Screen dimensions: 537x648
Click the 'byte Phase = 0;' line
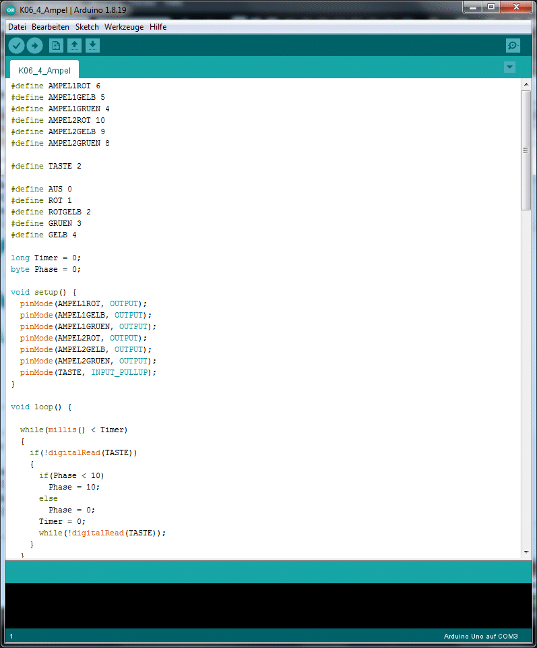pyautogui.click(x=46, y=269)
